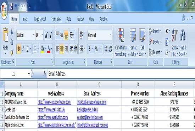
Task: Set Bottom Align vertical alignment
Action: pos(66,35)
